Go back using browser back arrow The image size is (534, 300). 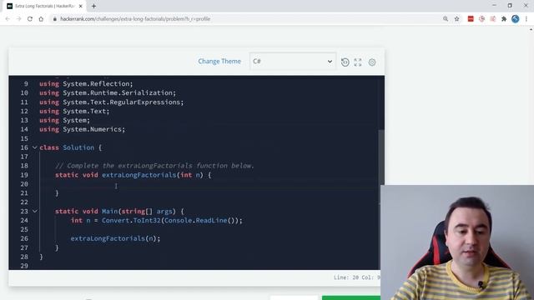pyautogui.click(x=8, y=19)
